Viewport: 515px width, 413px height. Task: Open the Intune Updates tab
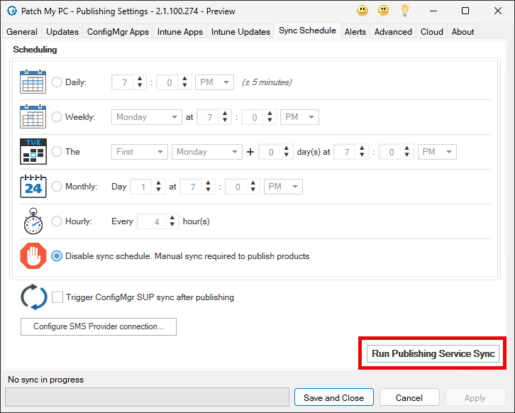click(240, 32)
